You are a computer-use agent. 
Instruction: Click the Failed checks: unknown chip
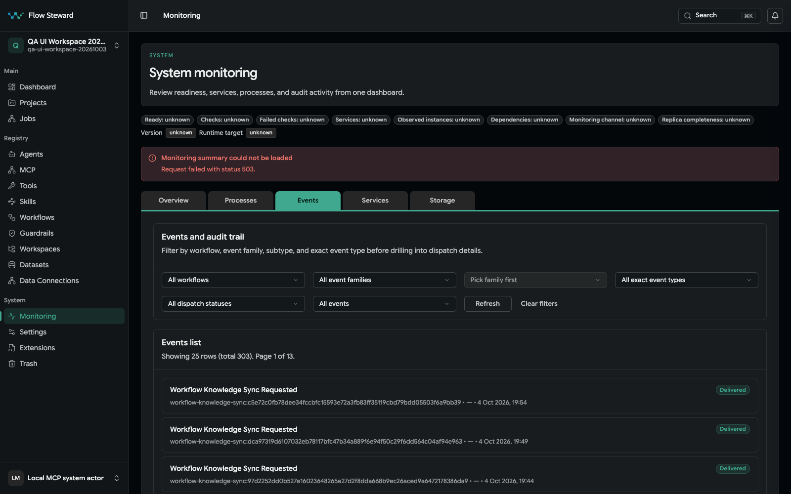point(292,120)
